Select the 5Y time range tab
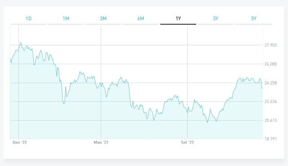The image size is (288, 166). [x=254, y=18]
